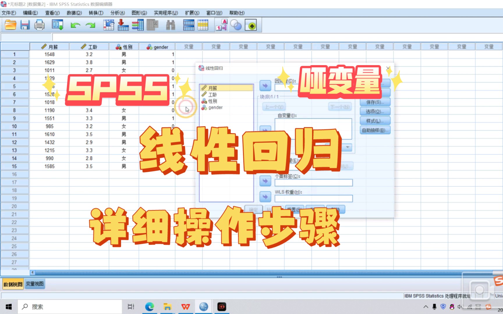Click the Go to Case icon
The height and width of the screenshot is (314, 503).
pyautogui.click(x=109, y=25)
